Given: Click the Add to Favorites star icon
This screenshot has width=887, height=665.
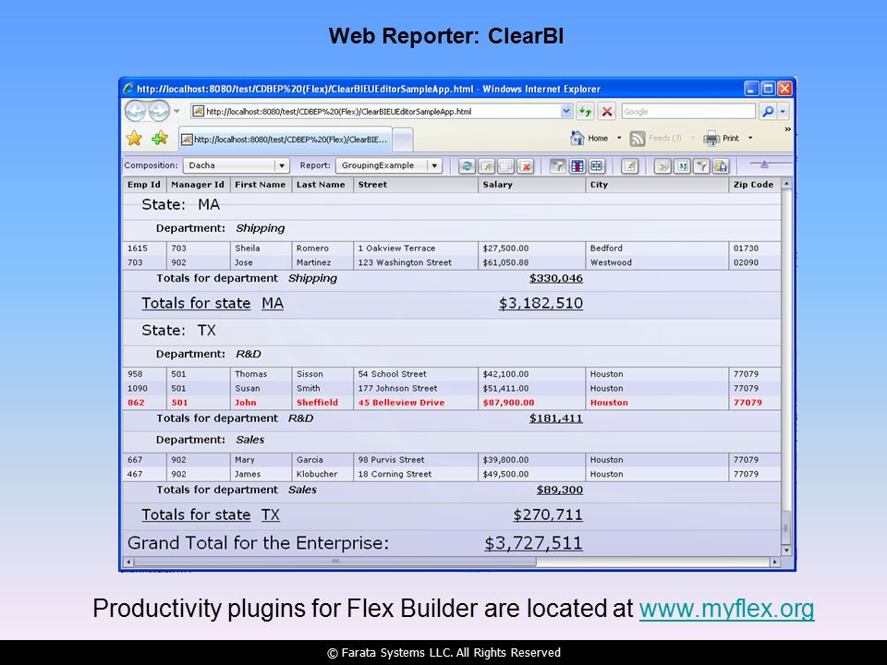Looking at the screenshot, I should (160, 138).
